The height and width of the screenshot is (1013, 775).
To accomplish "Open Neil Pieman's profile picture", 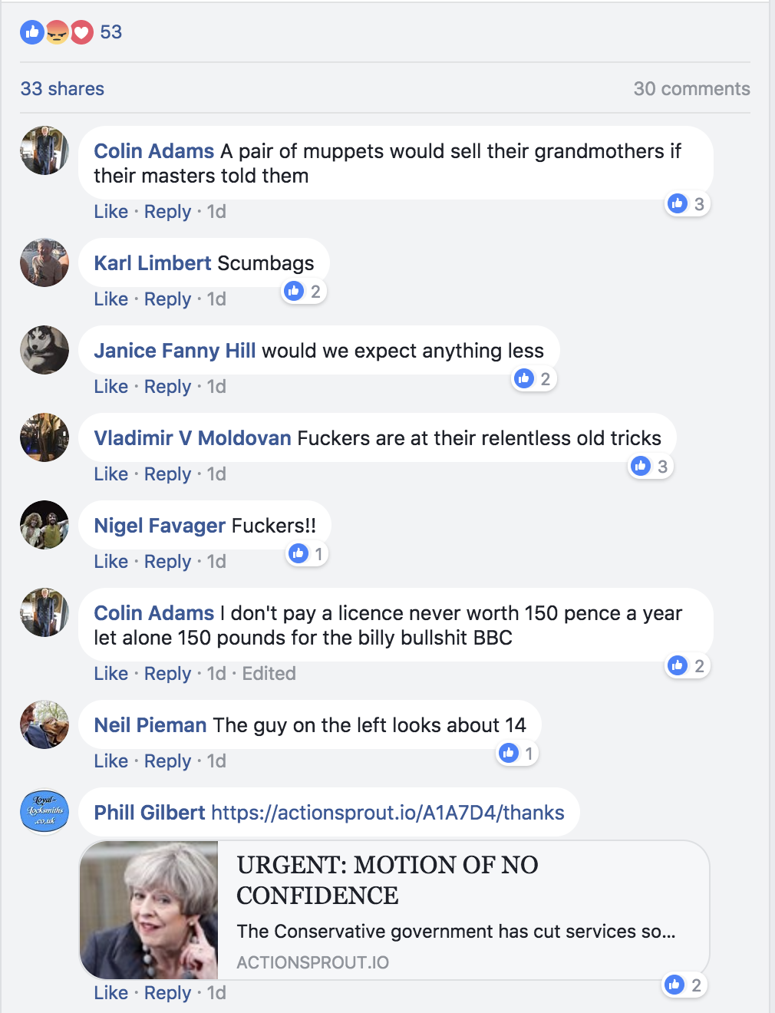I will point(45,724).
